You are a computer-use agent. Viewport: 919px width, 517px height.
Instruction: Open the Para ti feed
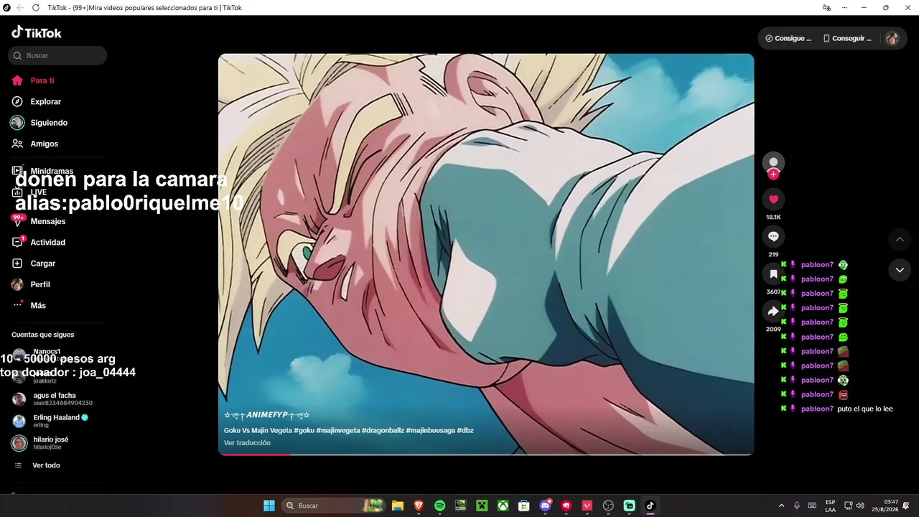pyautogui.click(x=33, y=80)
